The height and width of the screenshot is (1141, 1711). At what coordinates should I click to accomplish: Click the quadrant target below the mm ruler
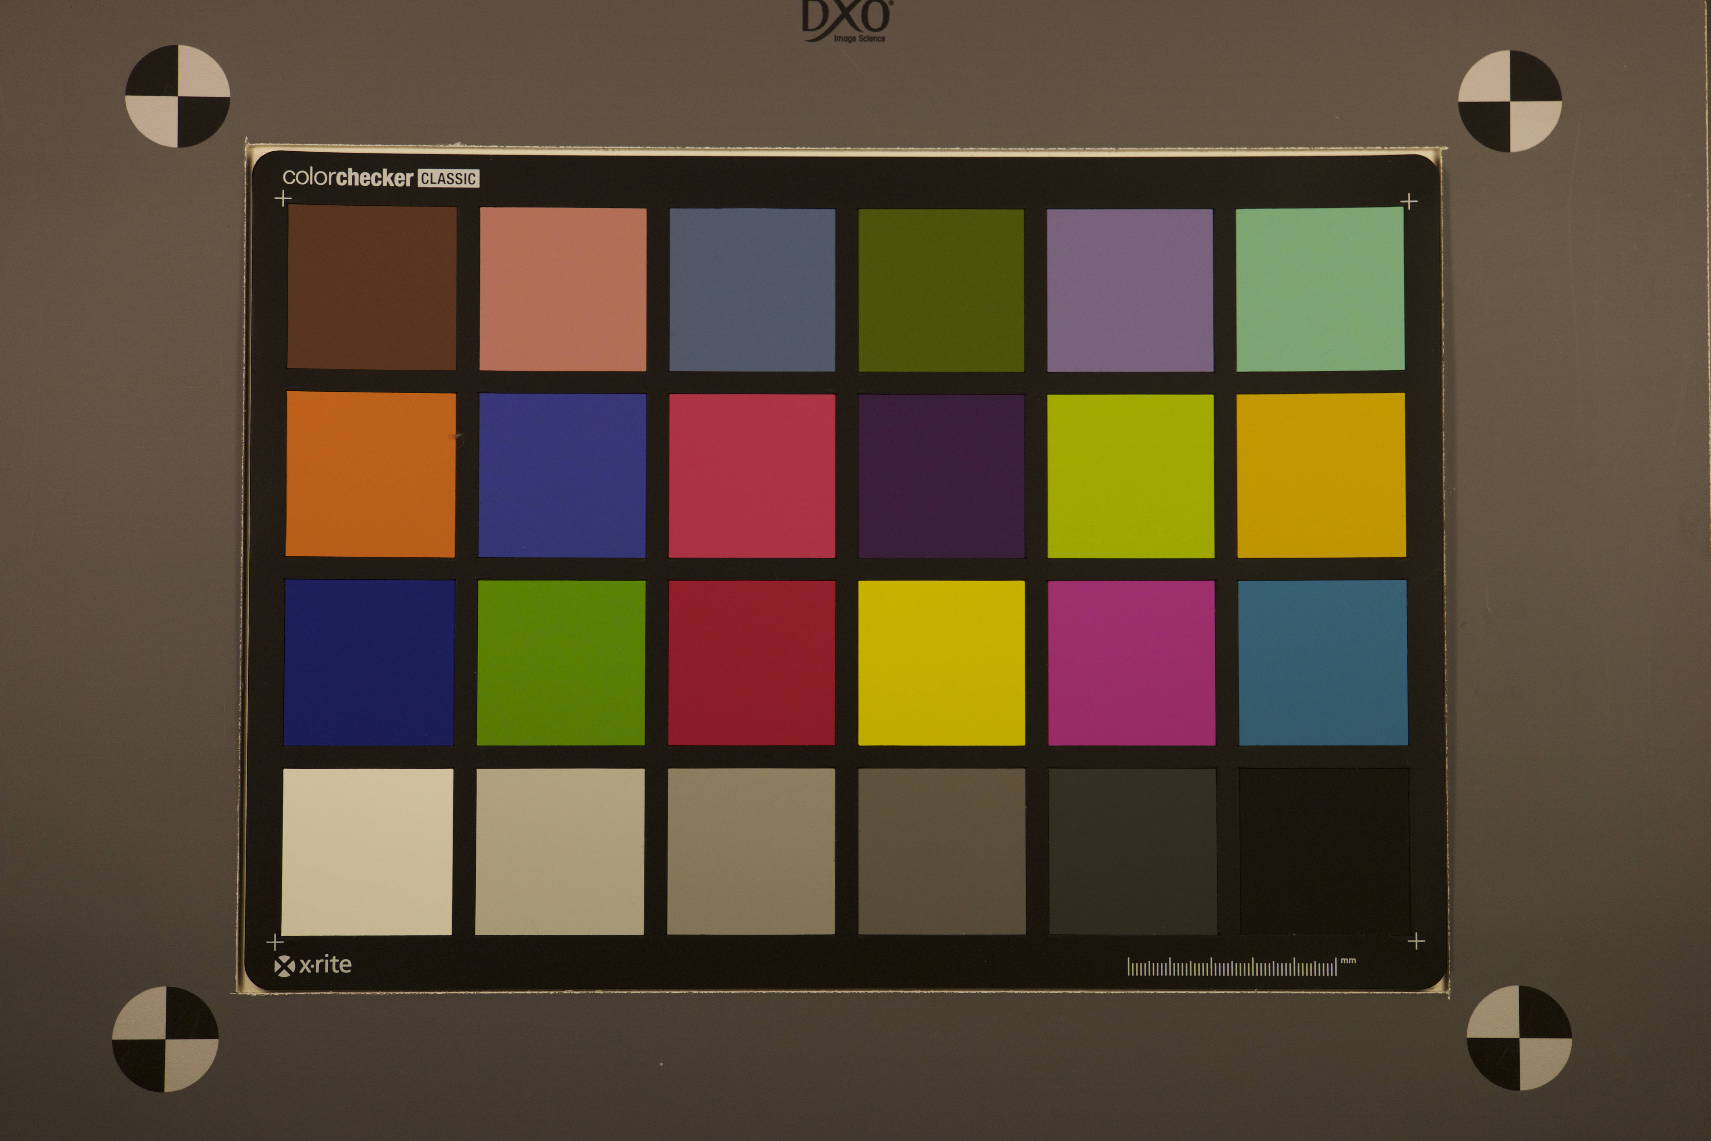1519,1038
